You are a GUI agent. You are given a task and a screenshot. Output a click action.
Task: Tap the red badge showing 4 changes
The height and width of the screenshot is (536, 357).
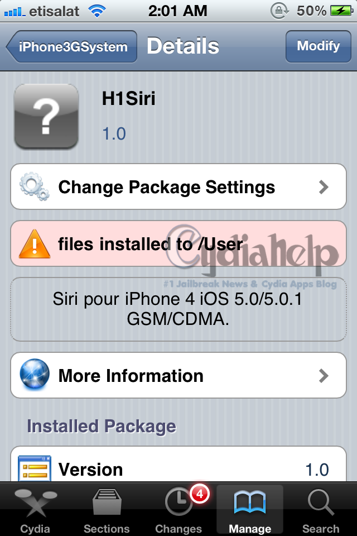pyautogui.click(x=200, y=494)
